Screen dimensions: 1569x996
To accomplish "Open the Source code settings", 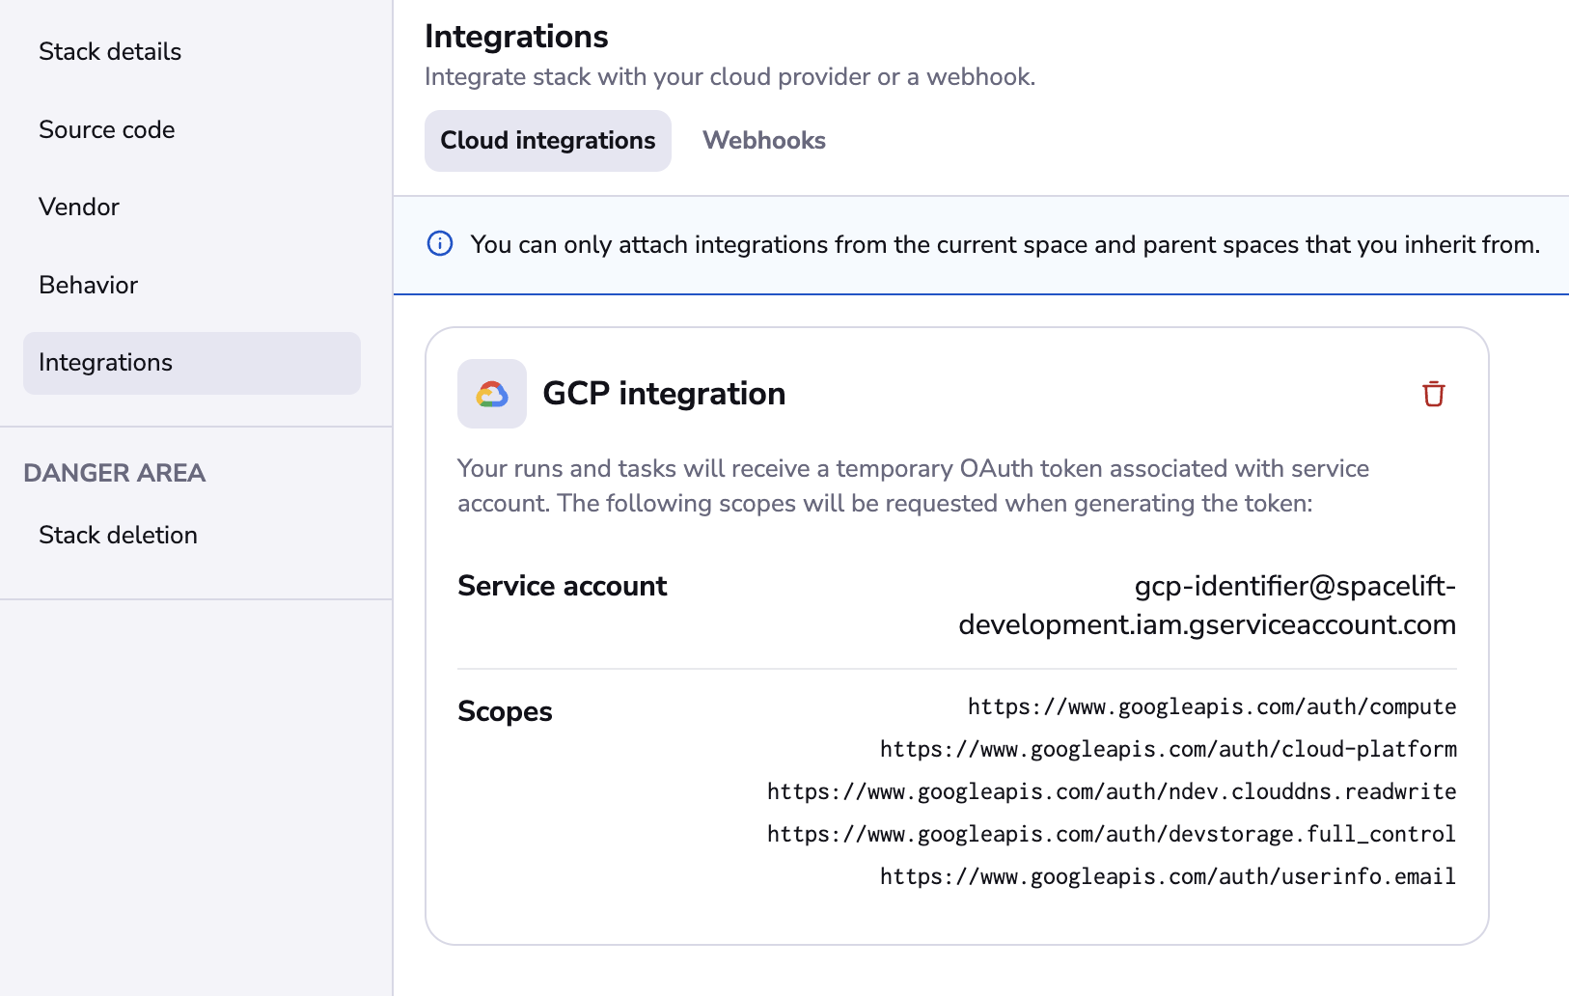I will (106, 129).
